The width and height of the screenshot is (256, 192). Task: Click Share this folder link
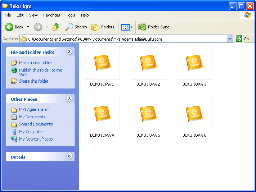[x=34, y=81]
